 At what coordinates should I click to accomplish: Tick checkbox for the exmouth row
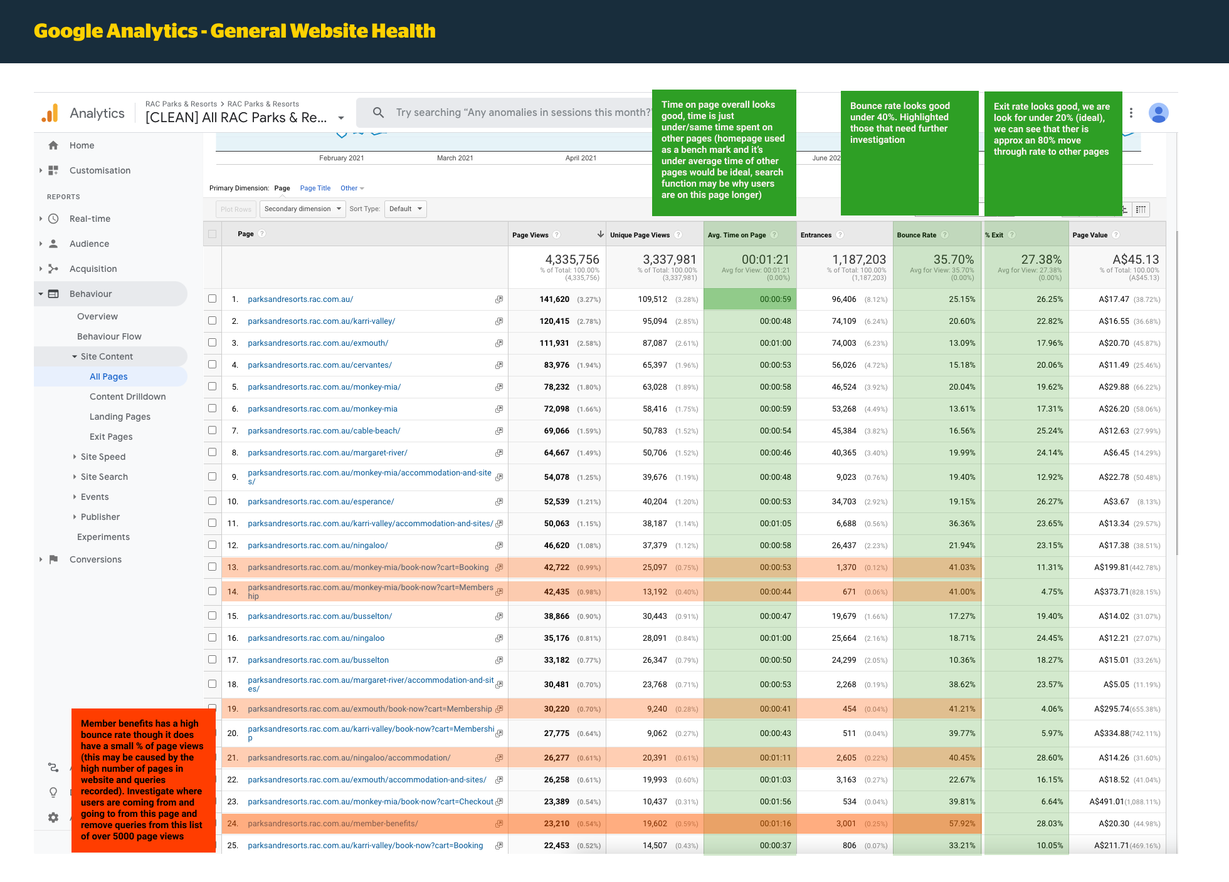click(x=213, y=343)
